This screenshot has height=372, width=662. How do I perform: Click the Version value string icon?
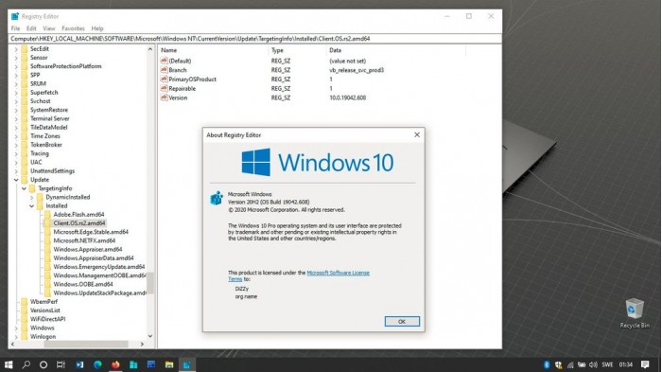[164, 97]
